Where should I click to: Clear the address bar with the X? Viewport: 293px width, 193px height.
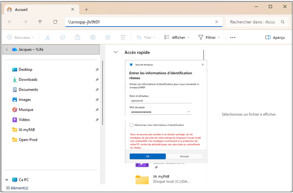pyautogui.click(x=217, y=22)
